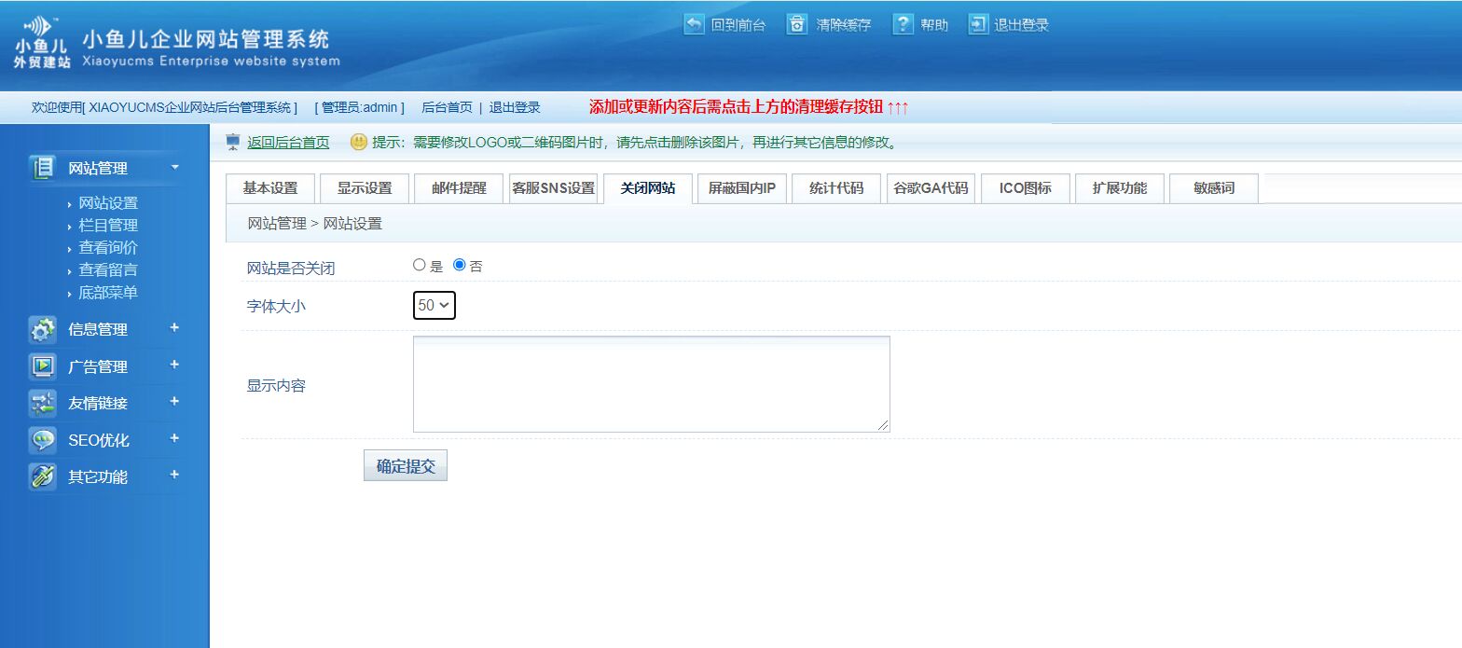Click the 其它功能 icon in sidebar
1462x648 pixels.
[43, 476]
